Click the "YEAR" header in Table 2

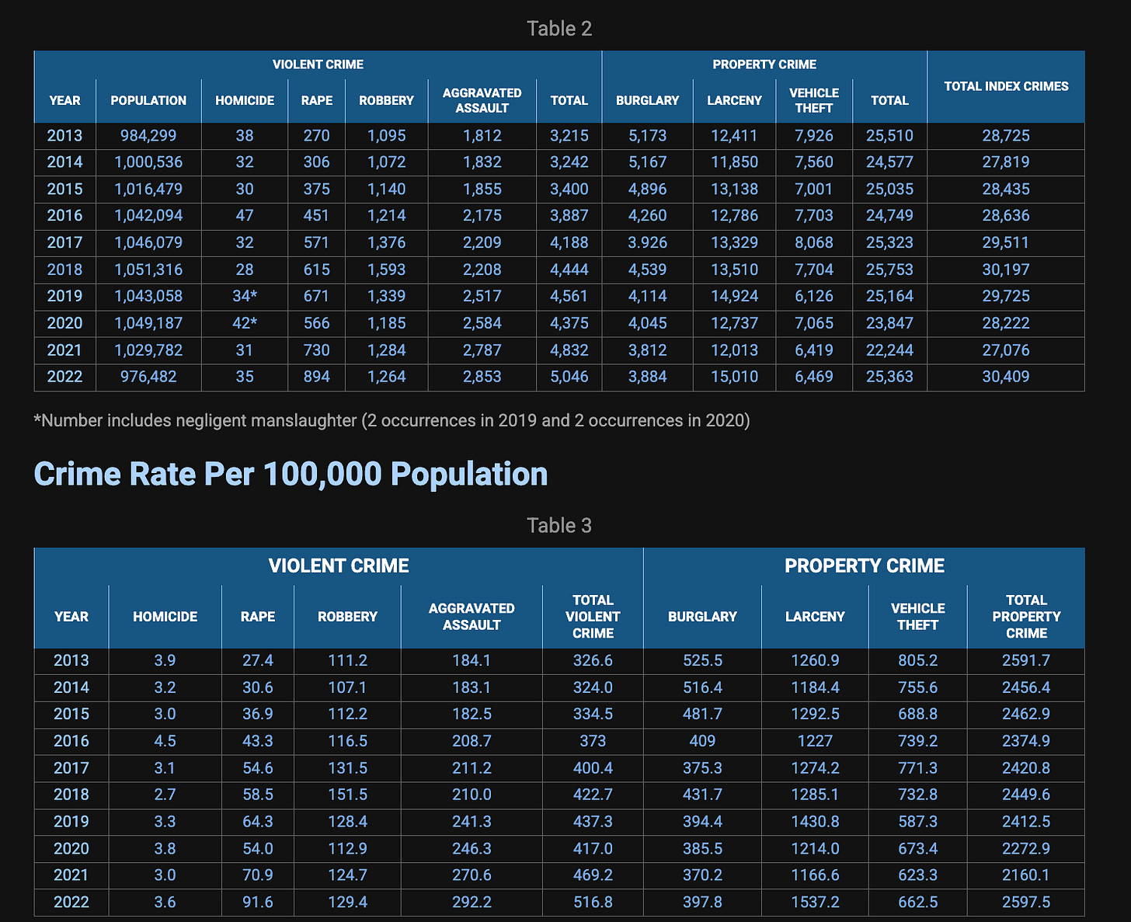64,100
